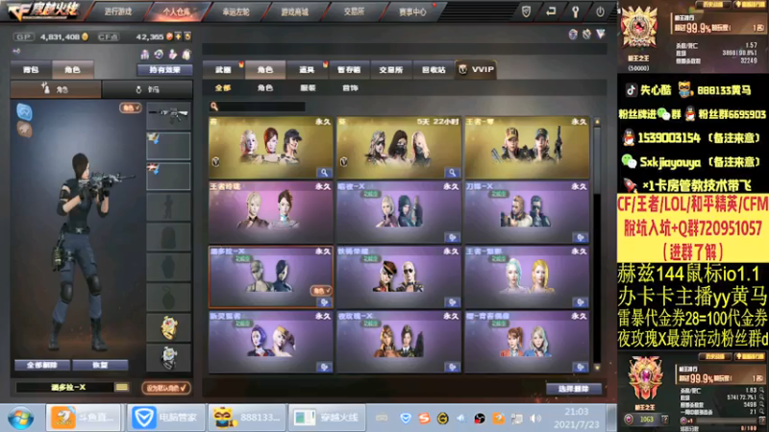
Task: Click the 恢复 button
Action: click(100, 365)
